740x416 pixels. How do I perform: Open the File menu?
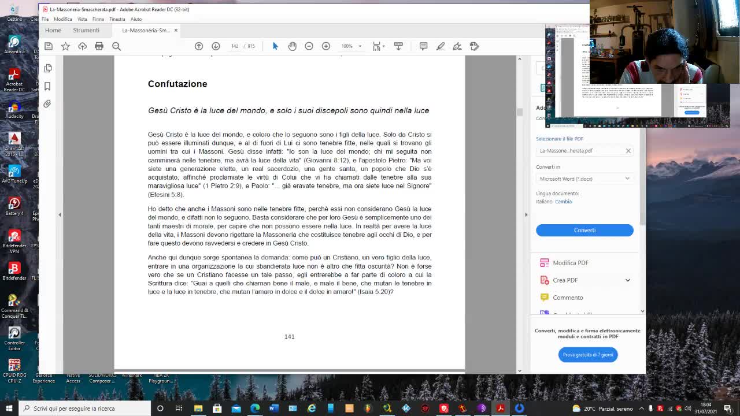[45, 19]
